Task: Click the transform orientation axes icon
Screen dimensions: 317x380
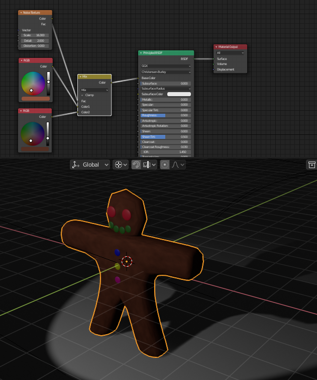Action: [75, 165]
